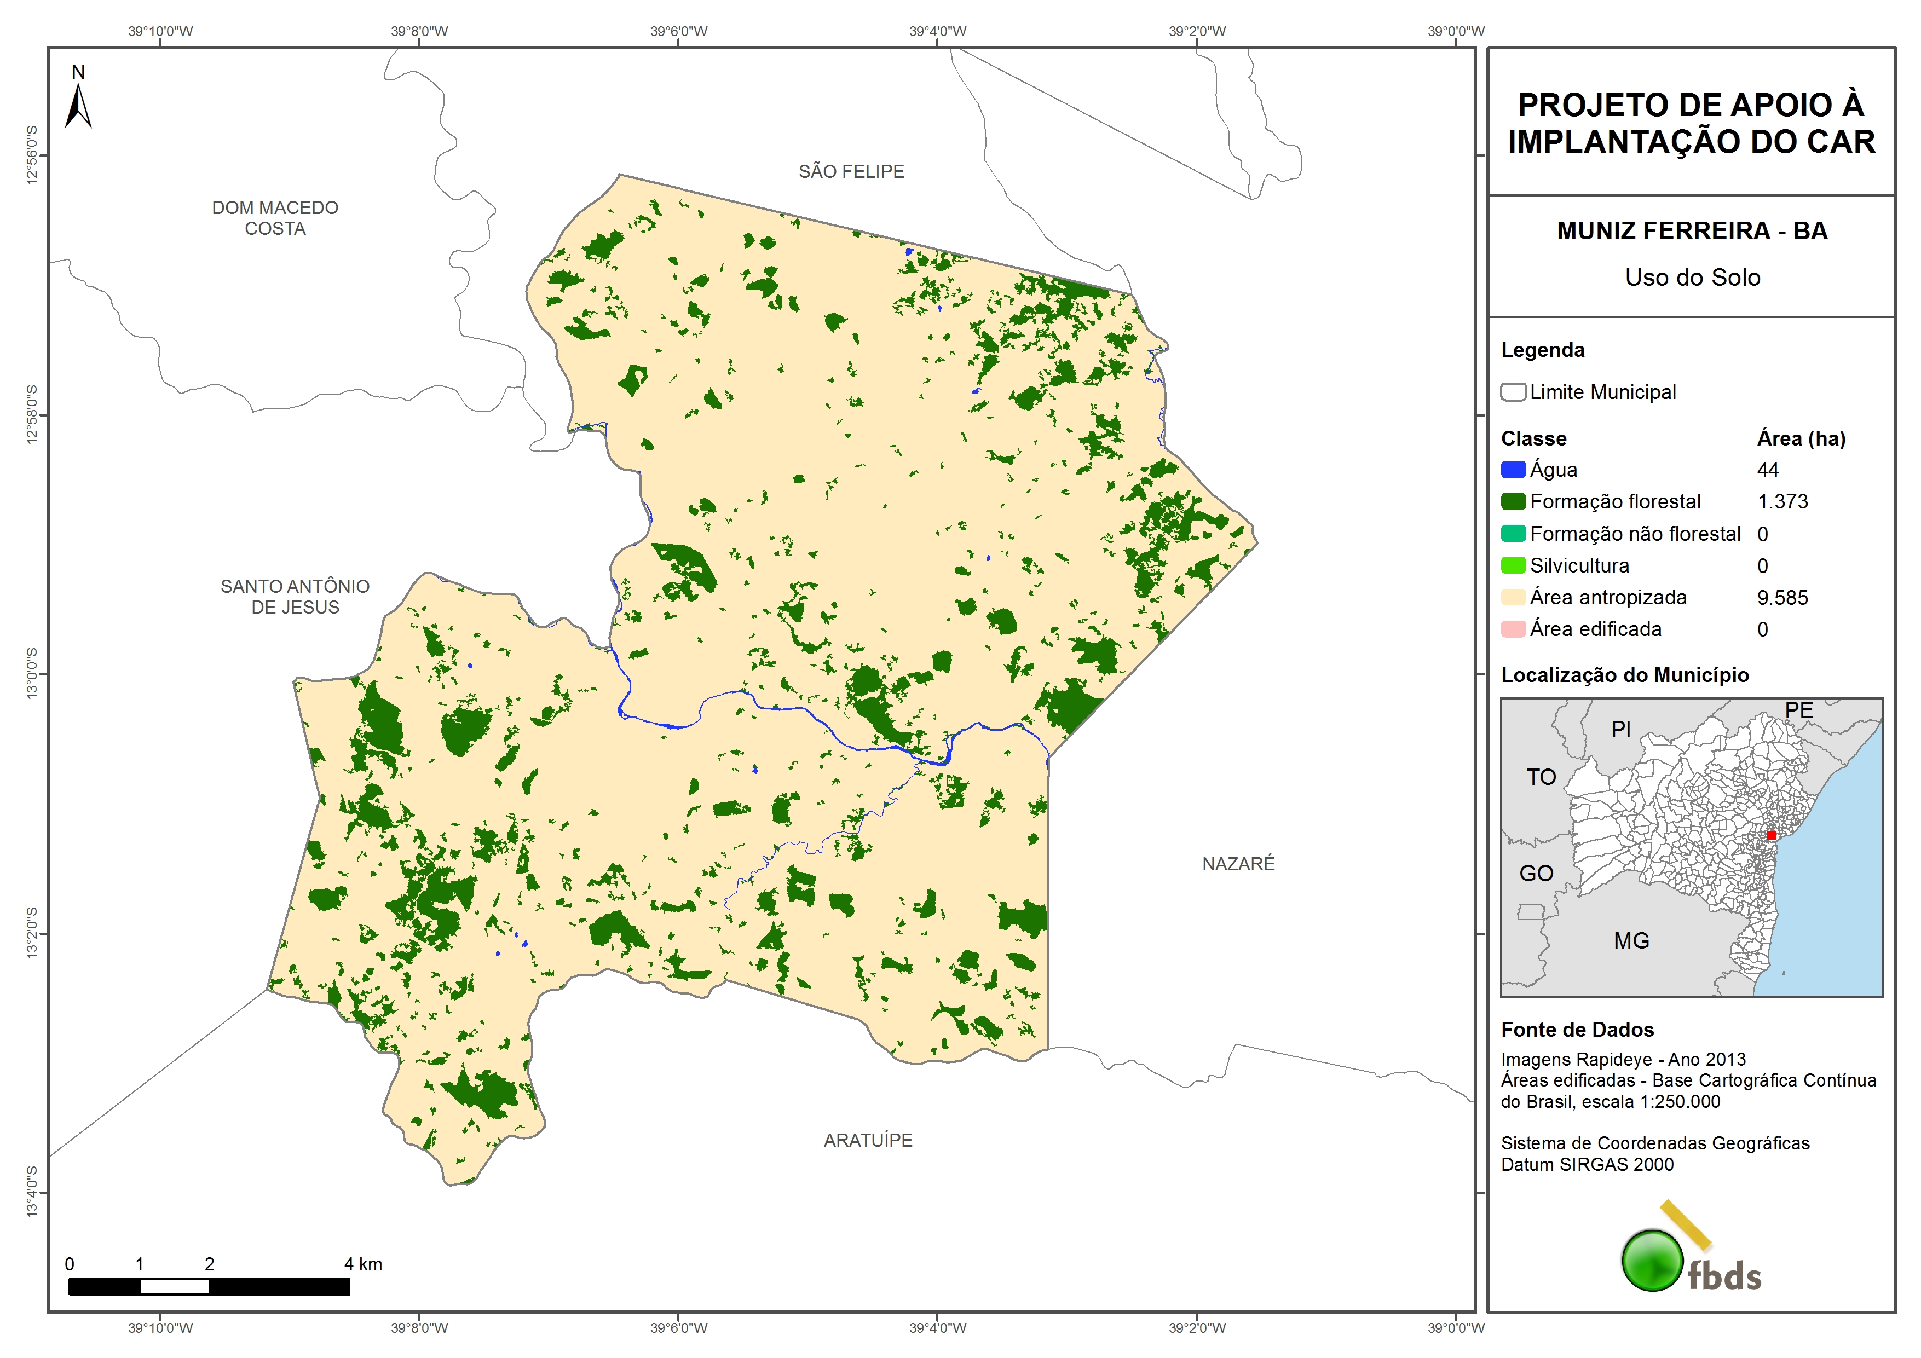The width and height of the screenshot is (1921, 1358).
Task: Click the MUNIZ FERREIRA - BA title
Action: click(x=1692, y=231)
